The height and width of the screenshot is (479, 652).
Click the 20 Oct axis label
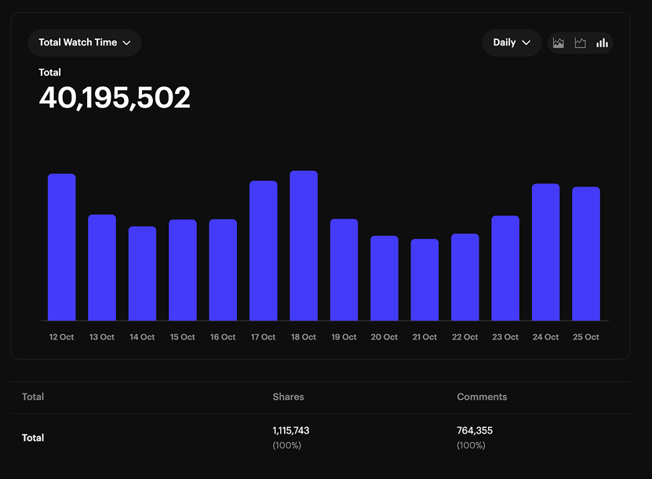pos(384,337)
